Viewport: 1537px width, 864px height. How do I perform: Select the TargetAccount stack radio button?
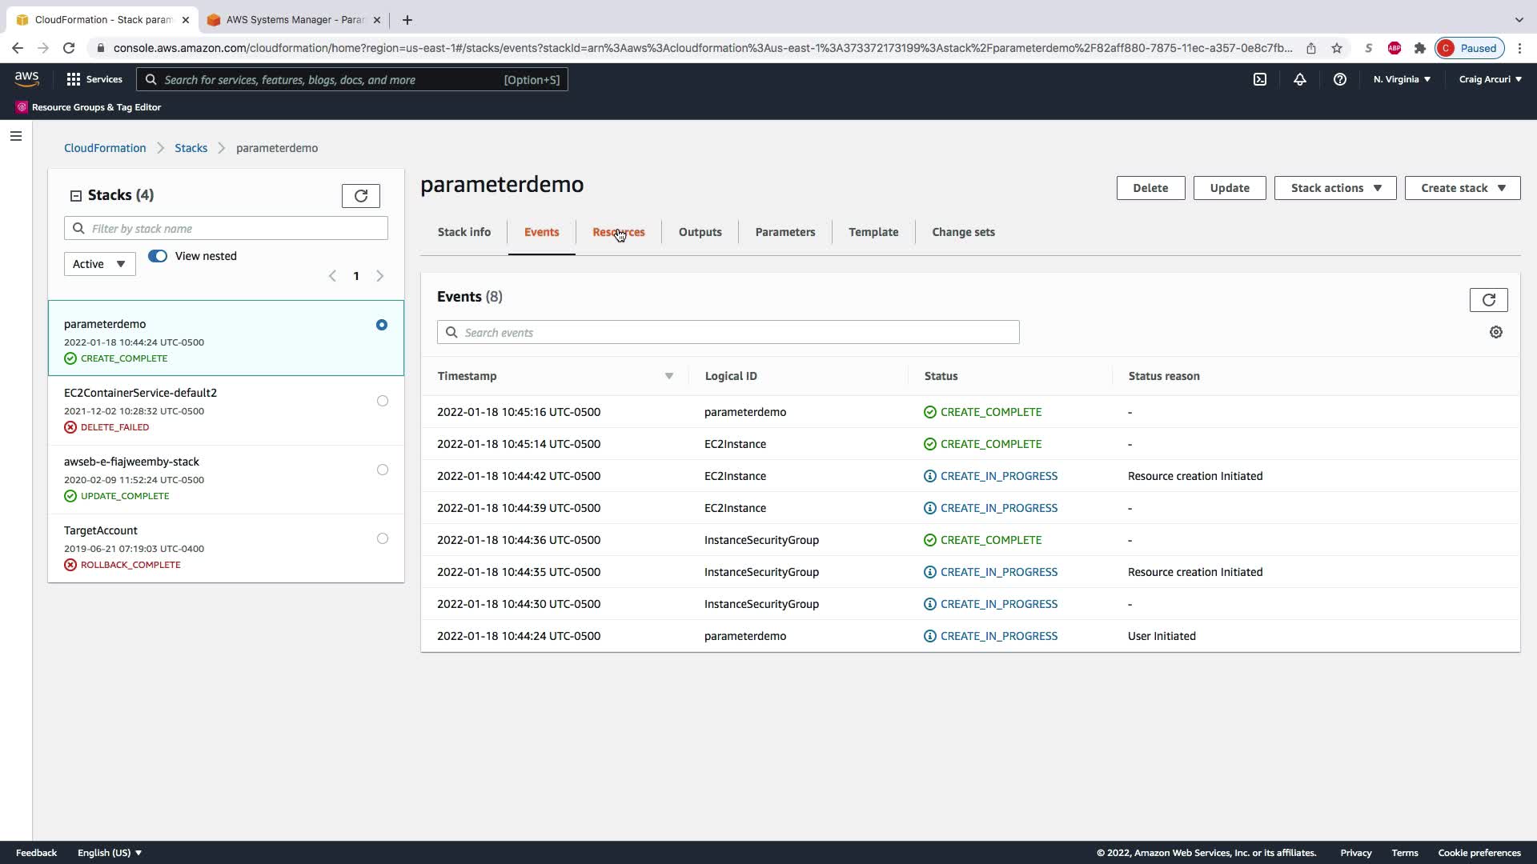pos(383,538)
